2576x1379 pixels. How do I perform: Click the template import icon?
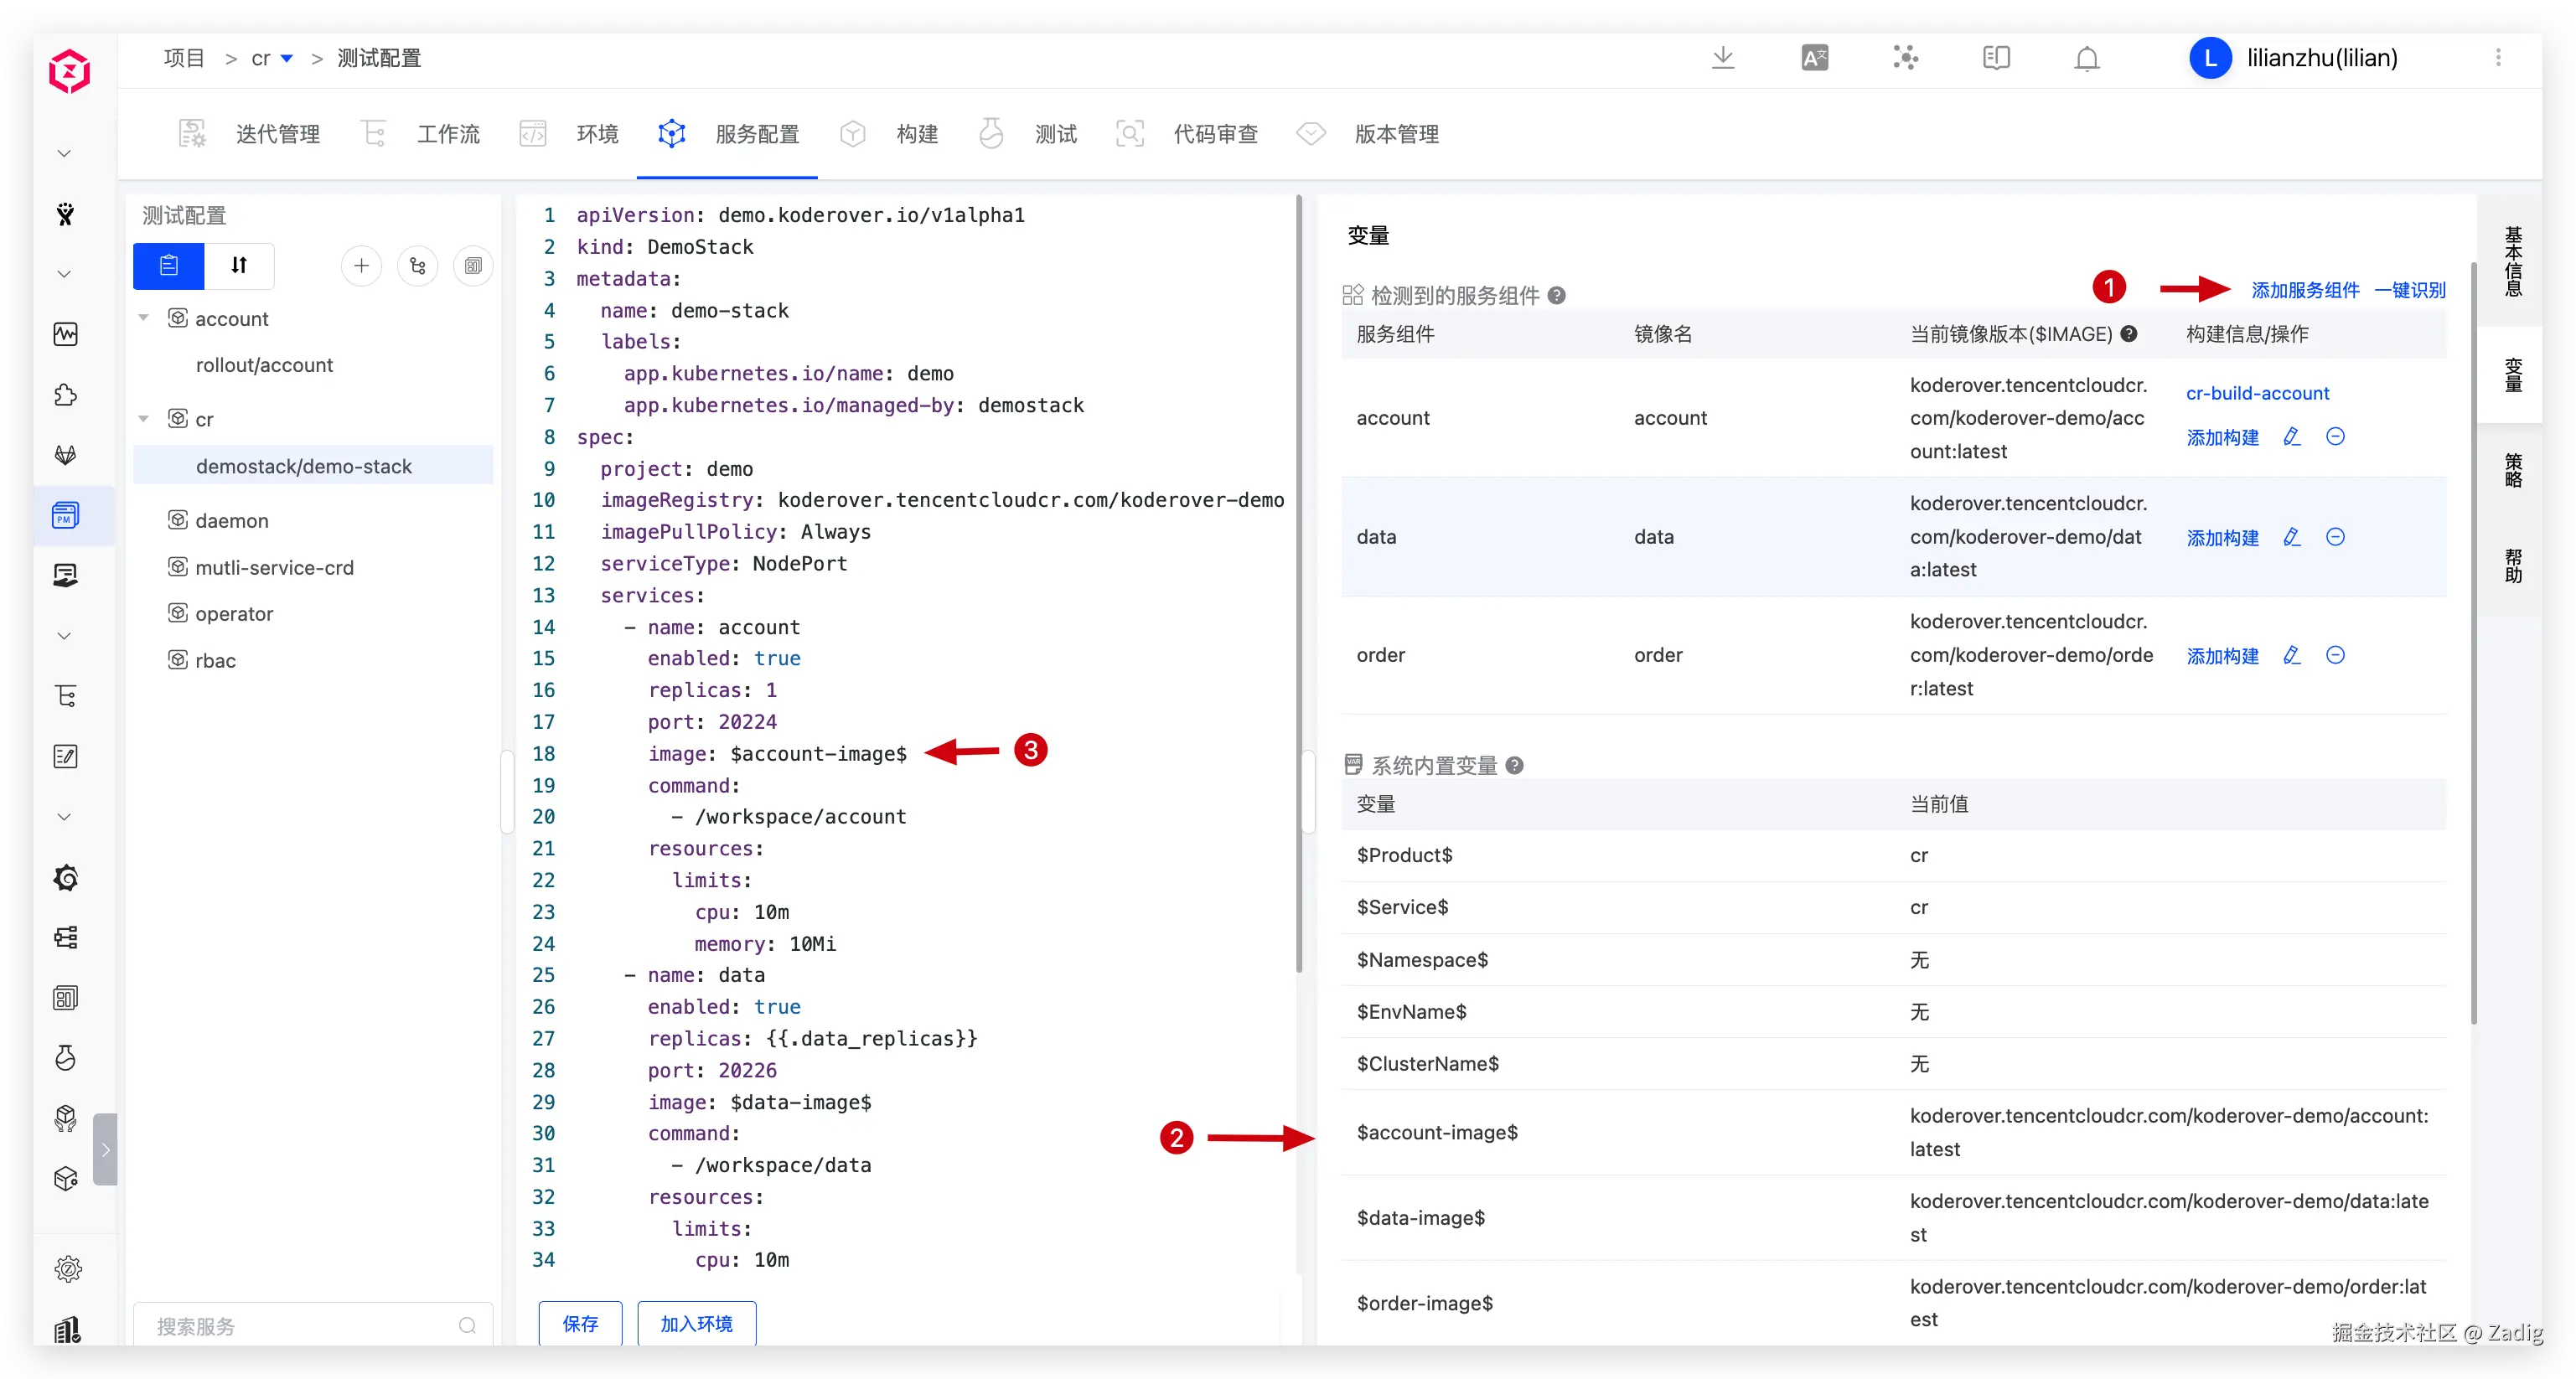tap(473, 265)
